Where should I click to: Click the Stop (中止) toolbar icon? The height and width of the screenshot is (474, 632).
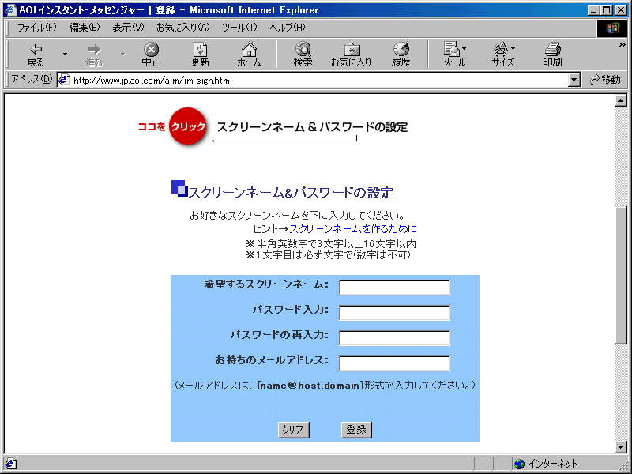coord(151,55)
